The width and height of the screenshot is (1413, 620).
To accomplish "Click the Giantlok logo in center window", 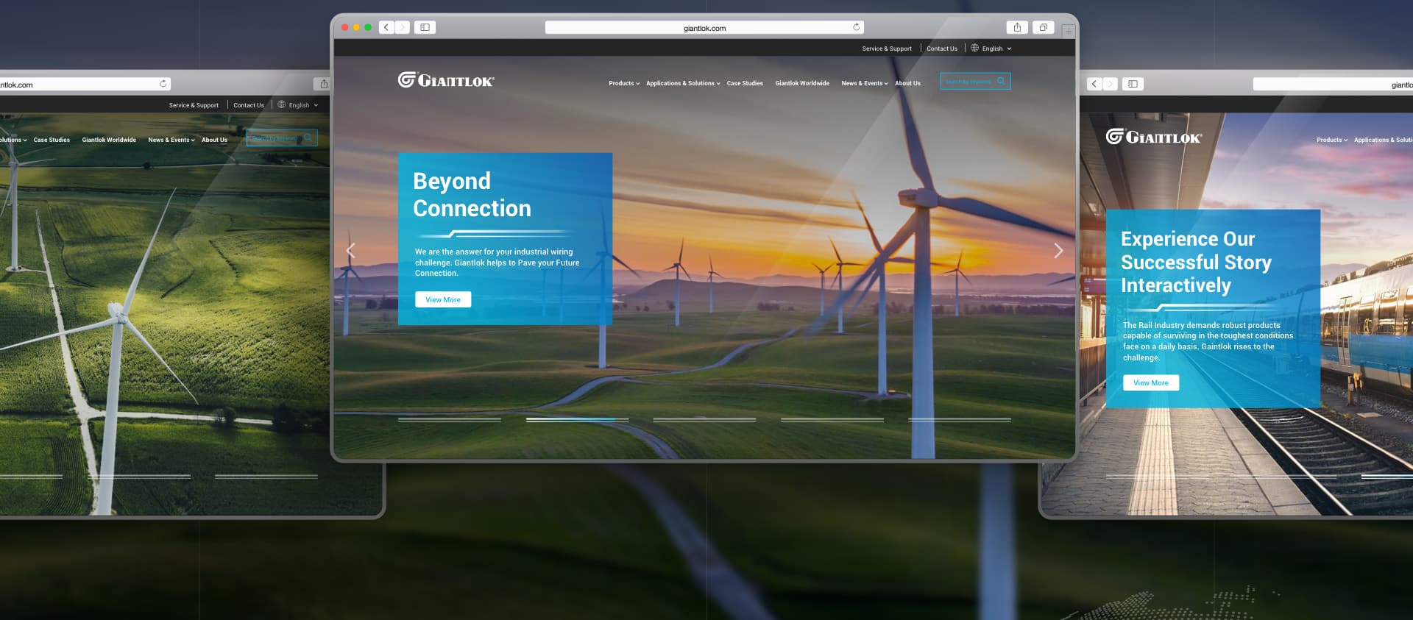I will 446,80.
